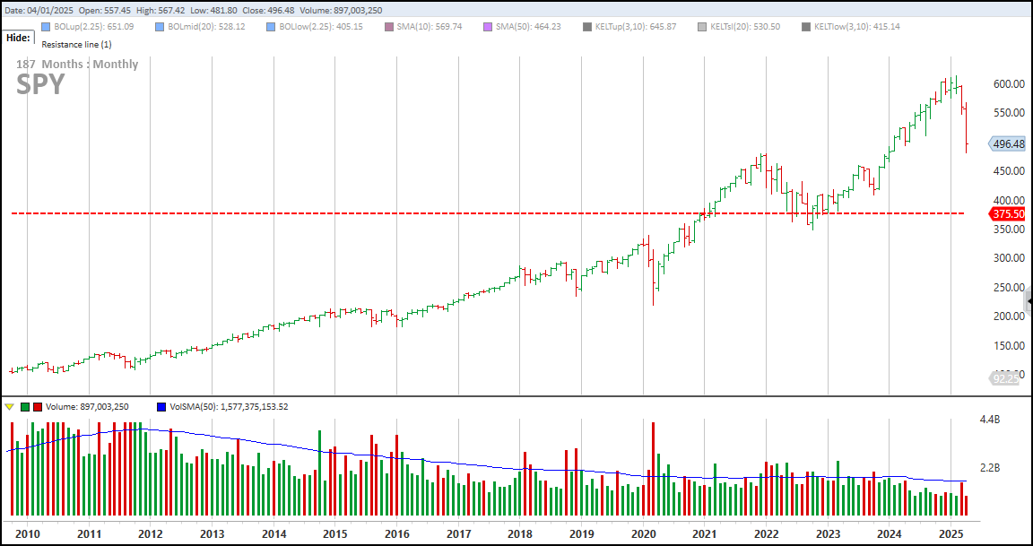The width and height of the screenshot is (1033, 546).
Task: Click the 4.4B volume axis label
Action: pyautogui.click(x=991, y=418)
